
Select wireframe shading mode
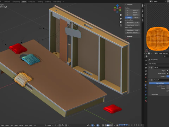tap(106, 125)
